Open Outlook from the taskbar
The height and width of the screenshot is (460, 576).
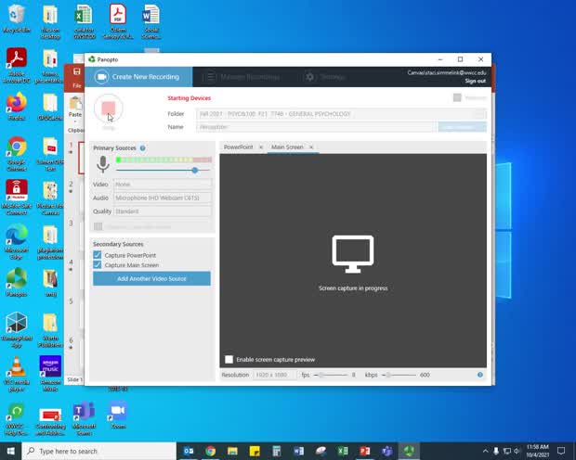click(189, 451)
